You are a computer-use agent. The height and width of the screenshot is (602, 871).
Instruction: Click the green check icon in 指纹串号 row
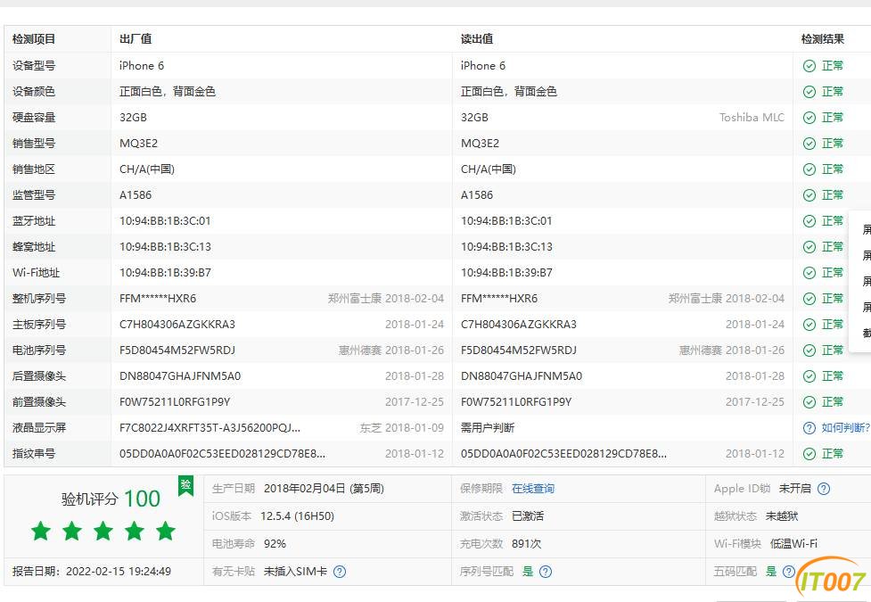(809, 454)
